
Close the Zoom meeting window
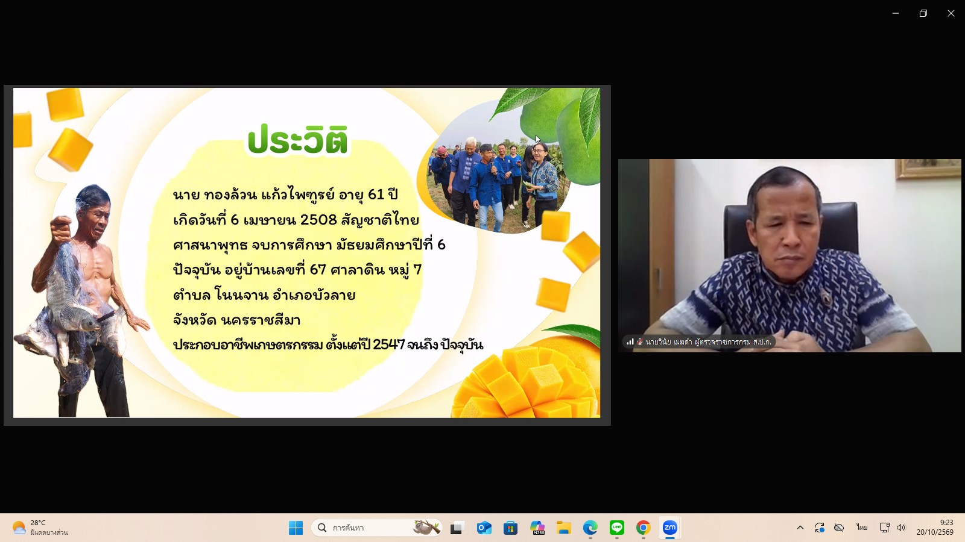pos(951,13)
